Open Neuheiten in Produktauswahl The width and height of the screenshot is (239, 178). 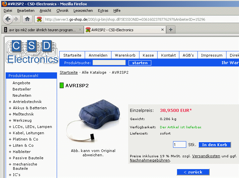tap(22, 95)
